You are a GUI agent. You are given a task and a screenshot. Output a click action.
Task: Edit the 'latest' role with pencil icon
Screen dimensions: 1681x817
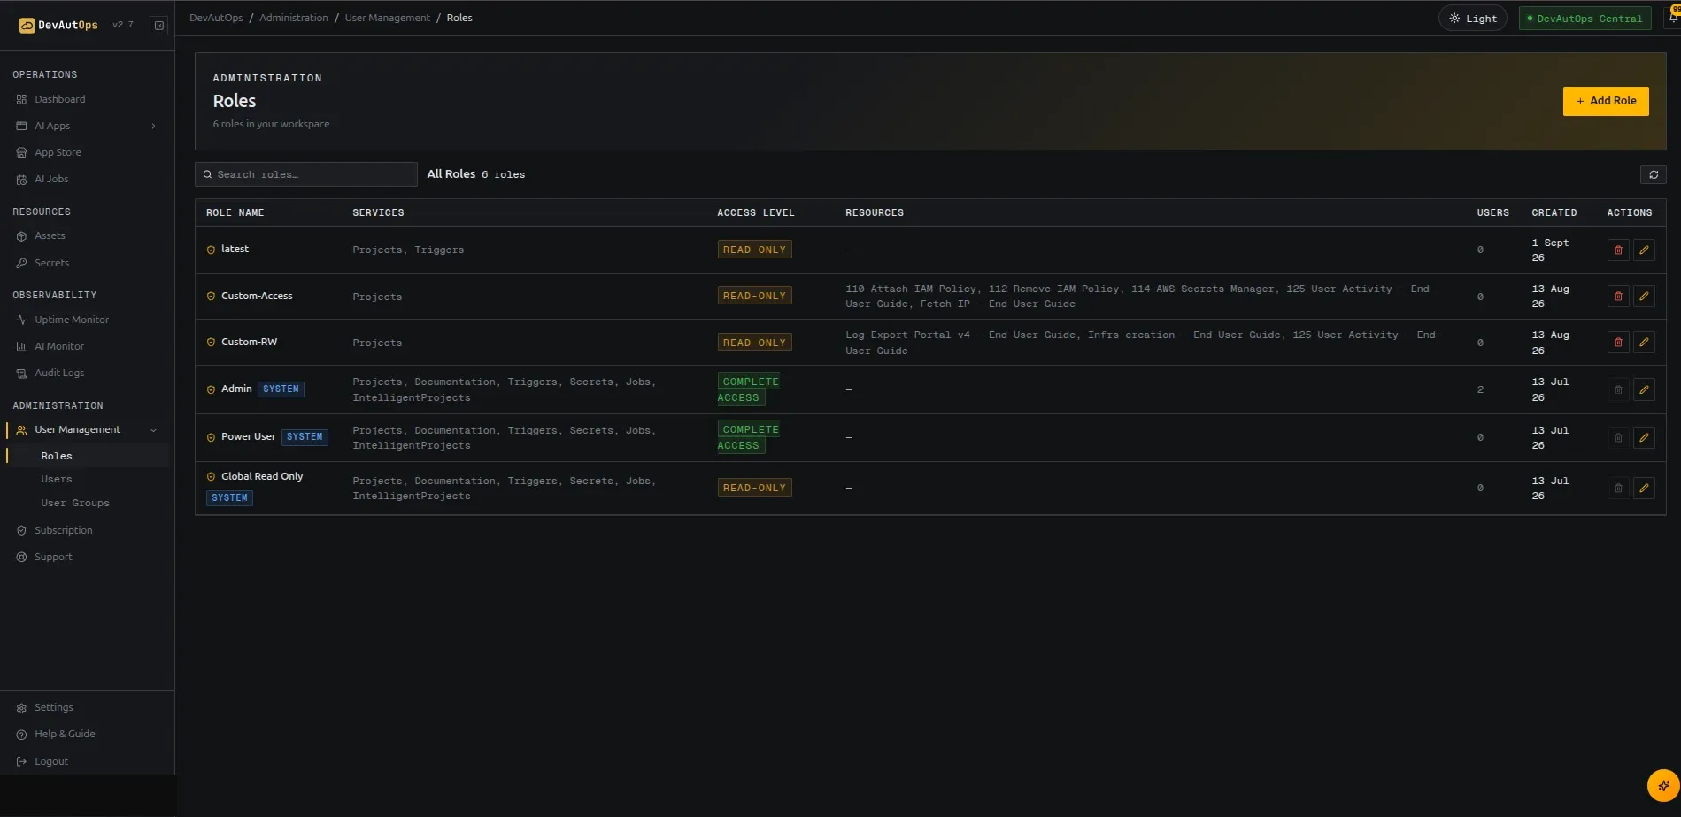(1644, 250)
